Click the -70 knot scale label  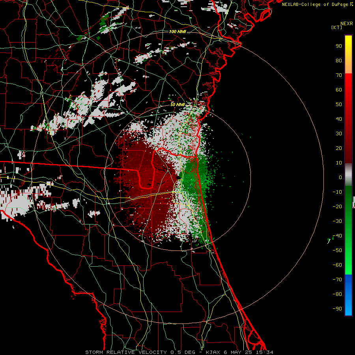click(337, 280)
